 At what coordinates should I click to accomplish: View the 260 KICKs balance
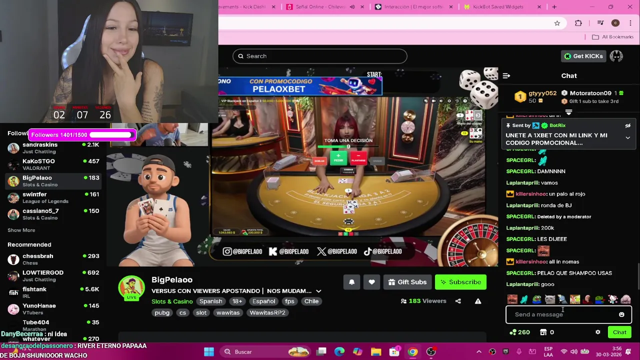[x=519, y=332]
